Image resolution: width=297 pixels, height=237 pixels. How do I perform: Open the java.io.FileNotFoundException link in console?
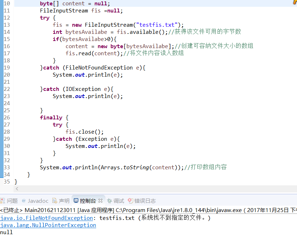coord(46,218)
